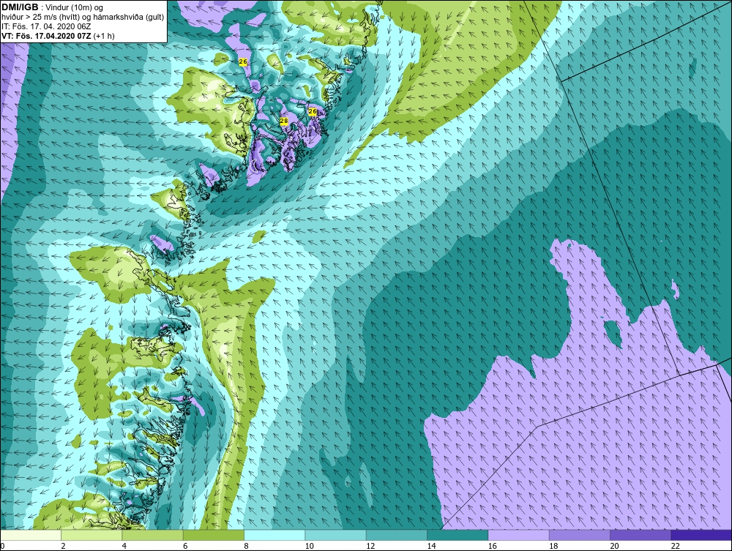This screenshot has width=732, height=551.
Task: Choose the deepest purple swatch above 22 m/s
Action: (701, 535)
